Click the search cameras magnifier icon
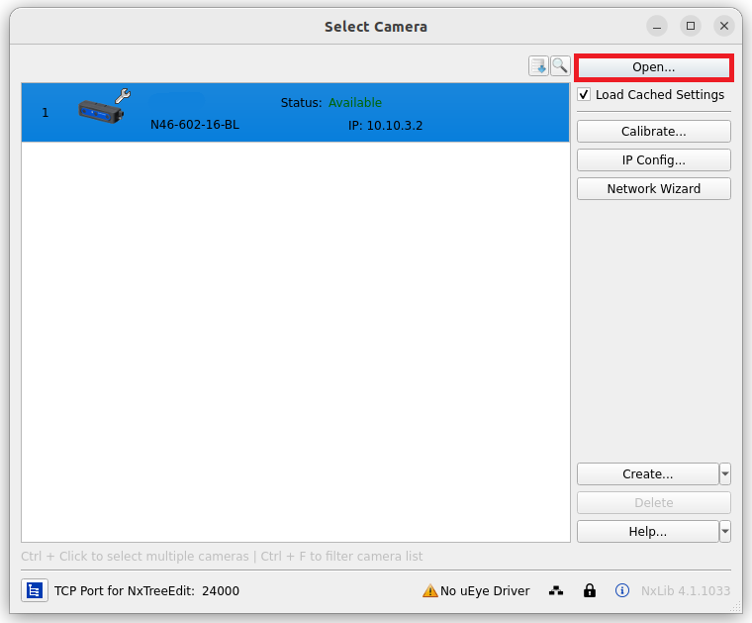The width and height of the screenshot is (752, 623). click(x=560, y=65)
